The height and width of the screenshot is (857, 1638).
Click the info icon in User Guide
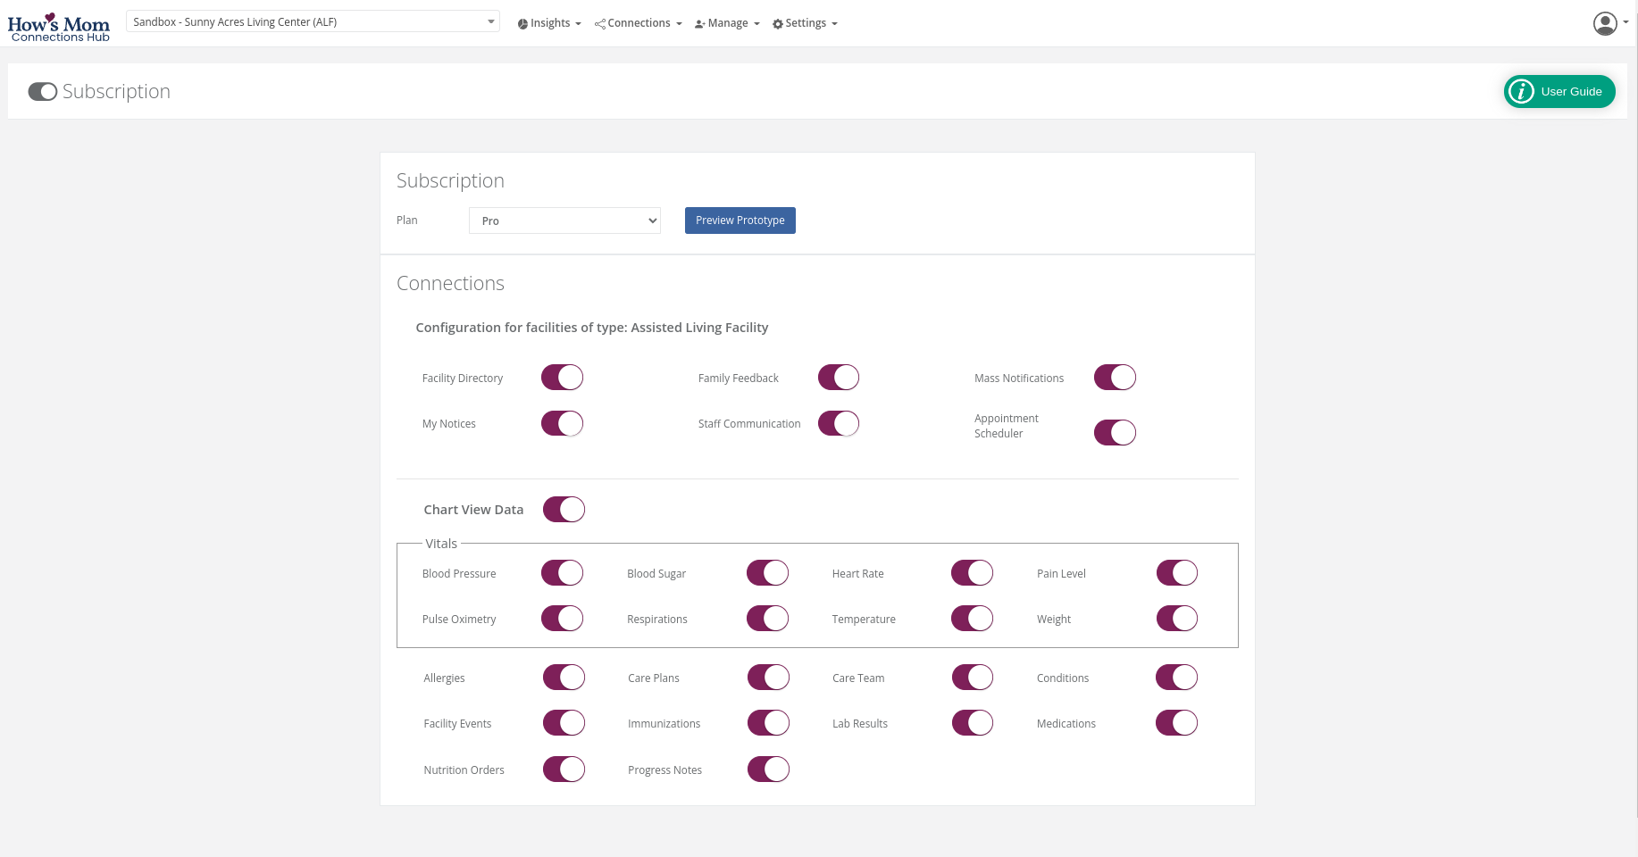pyautogui.click(x=1521, y=92)
